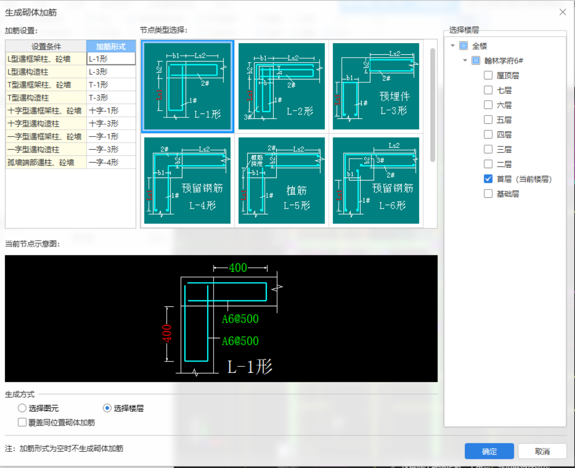Open the 十字-3形 reinforcement form cell
This screenshot has width=575, height=468.
(111, 124)
